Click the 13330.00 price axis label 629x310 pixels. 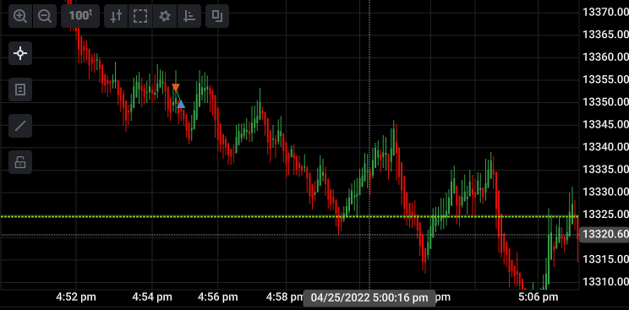[x=605, y=192]
